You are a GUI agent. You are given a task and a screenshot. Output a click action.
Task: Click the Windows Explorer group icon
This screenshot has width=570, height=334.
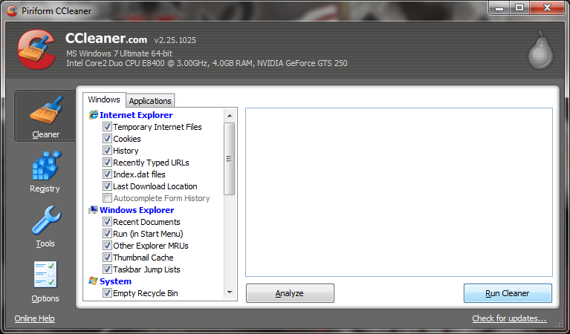[94, 210]
